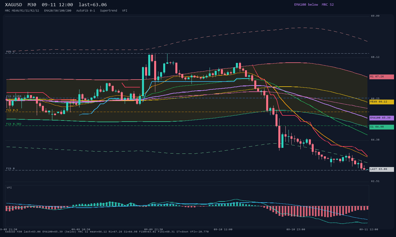Click the 68.12 price axis label
Screen dimensions: 396x237
click(375, 57)
